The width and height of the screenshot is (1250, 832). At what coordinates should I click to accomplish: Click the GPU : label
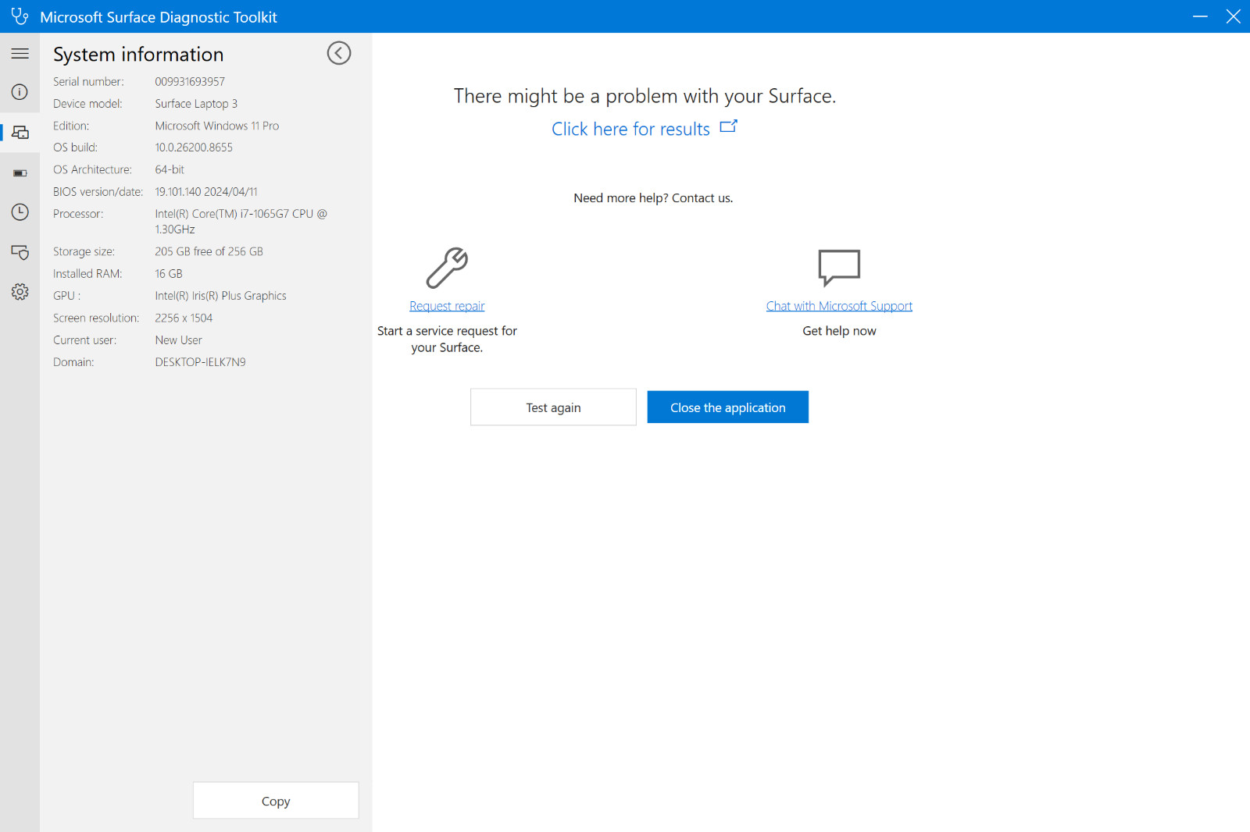pos(67,296)
